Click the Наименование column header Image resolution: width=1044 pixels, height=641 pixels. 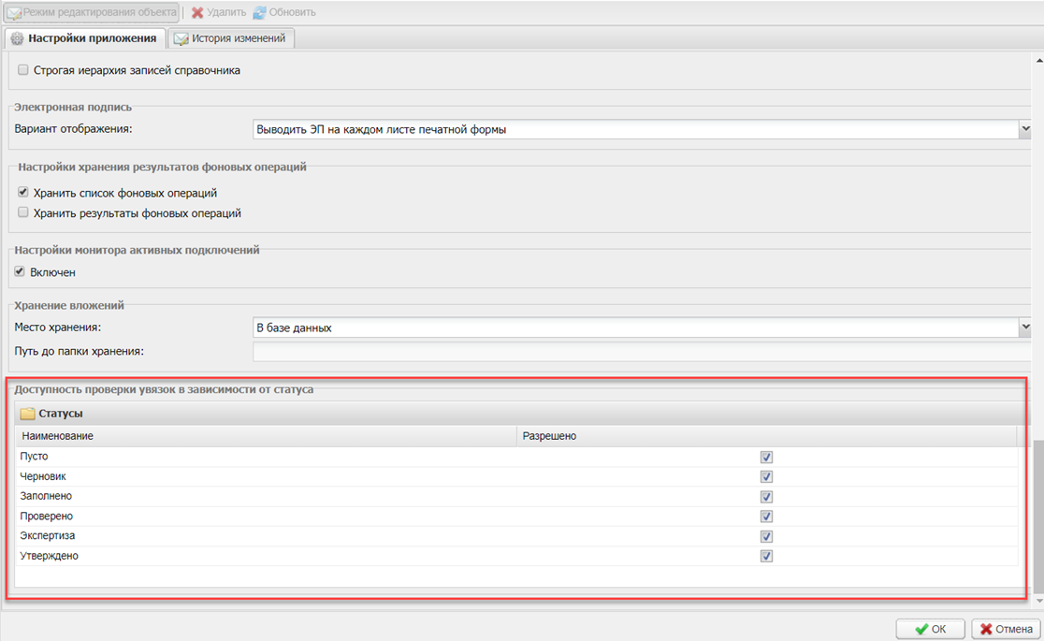pyautogui.click(x=58, y=436)
